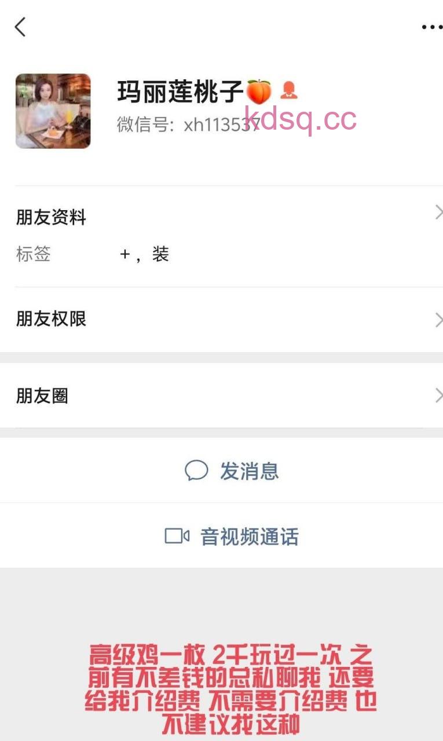The height and width of the screenshot is (741, 443).
Task: Expand the 朋友圈 chevron arrow
Action: (438, 396)
